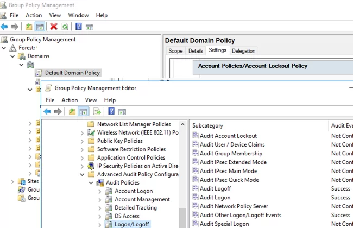Screen dimensions: 353x228
Task: Select Application Control Policies in the tree
Action: pos(131,157)
